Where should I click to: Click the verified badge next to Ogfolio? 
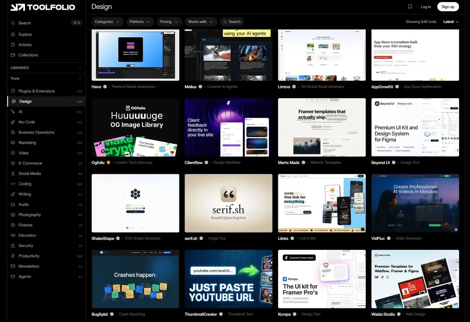[x=108, y=162]
